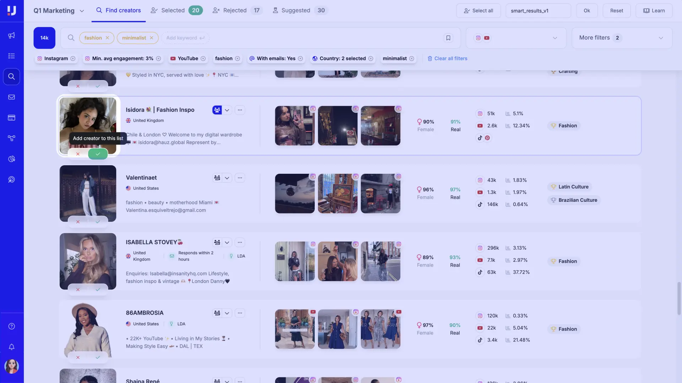The height and width of the screenshot is (383, 682).
Task: Open Isidora's first post thumbnail
Action: coord(295,126)
